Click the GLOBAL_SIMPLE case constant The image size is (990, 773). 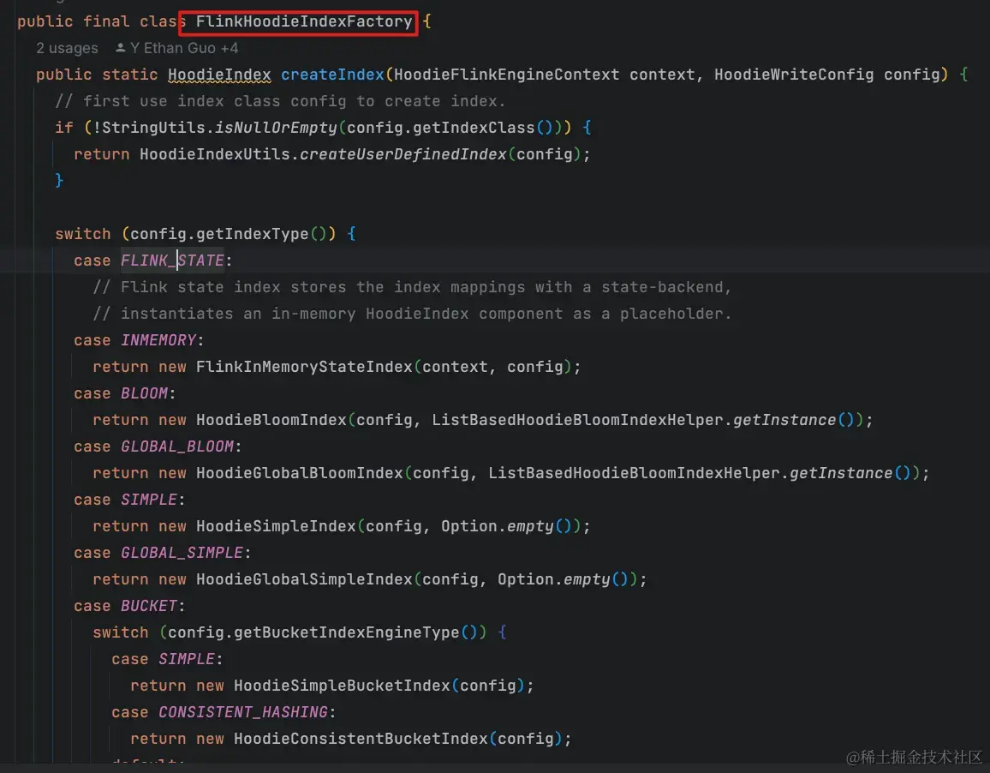[182, 553]
